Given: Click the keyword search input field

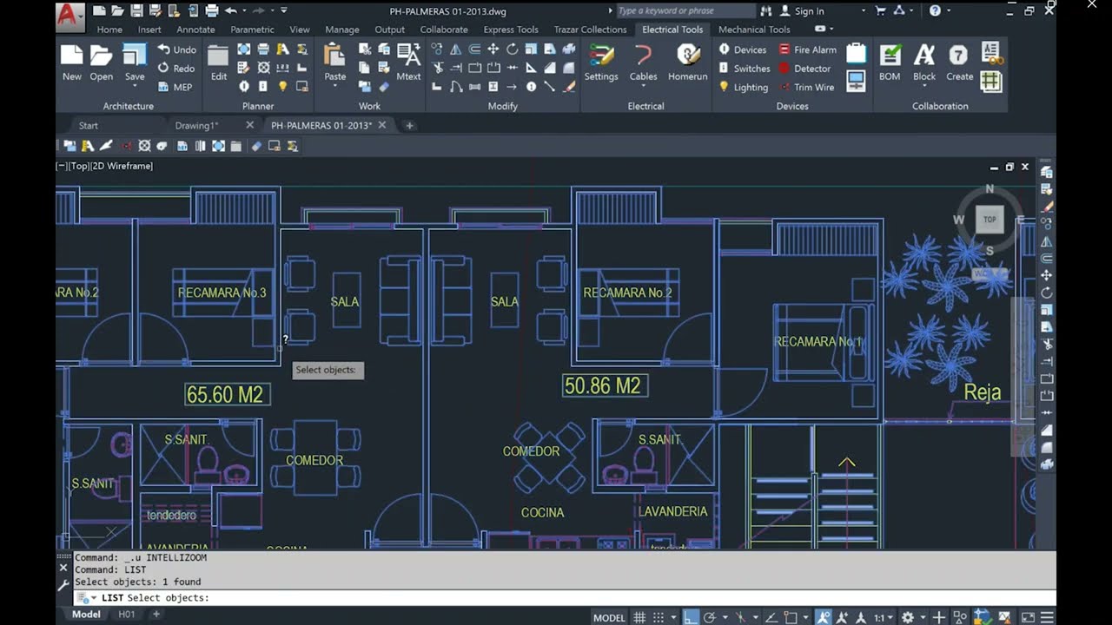Looking at the screenshot, I should click(685, 10).
